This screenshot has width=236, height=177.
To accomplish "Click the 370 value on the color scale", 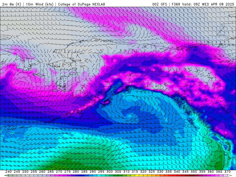I will pos(227,172).
